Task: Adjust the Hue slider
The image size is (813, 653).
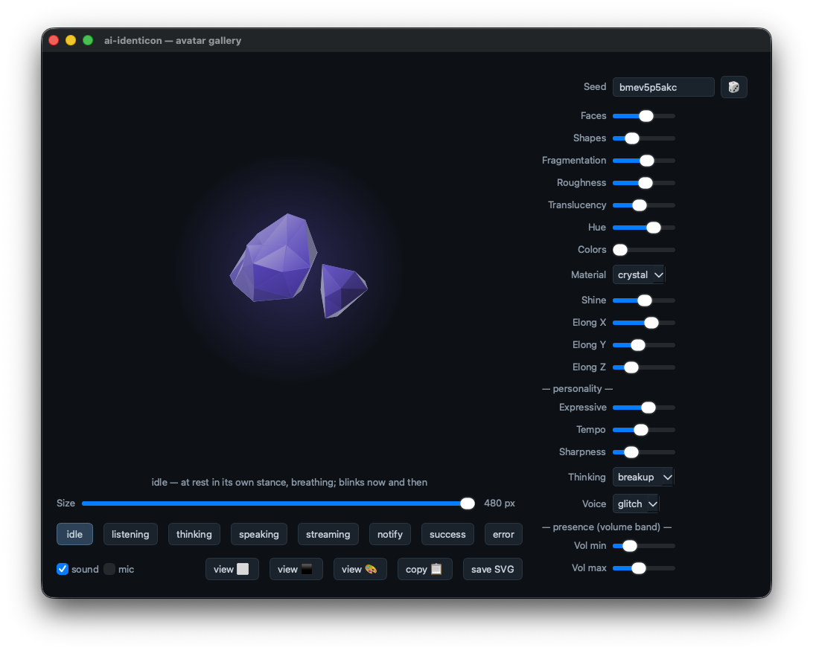Action: click(x=643, y=228)
